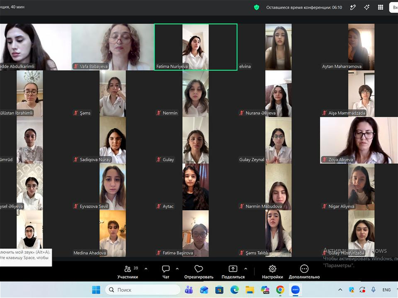Open the Участники participants panel

(x=128, y=272)
